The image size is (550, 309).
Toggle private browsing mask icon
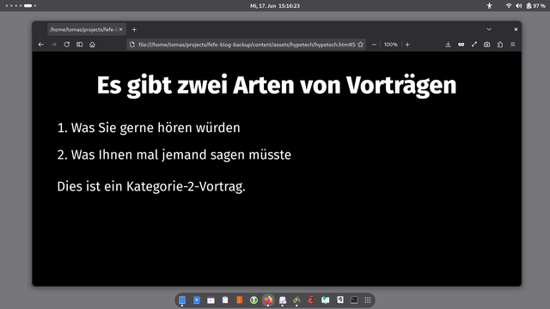tap(461, 45)
